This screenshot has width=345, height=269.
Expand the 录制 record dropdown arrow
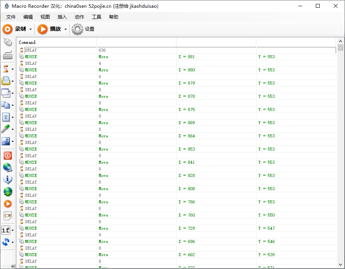tap(31, 30)
